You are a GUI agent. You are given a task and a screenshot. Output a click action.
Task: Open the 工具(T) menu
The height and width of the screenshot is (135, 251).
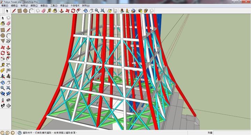(x=54, y=6)
